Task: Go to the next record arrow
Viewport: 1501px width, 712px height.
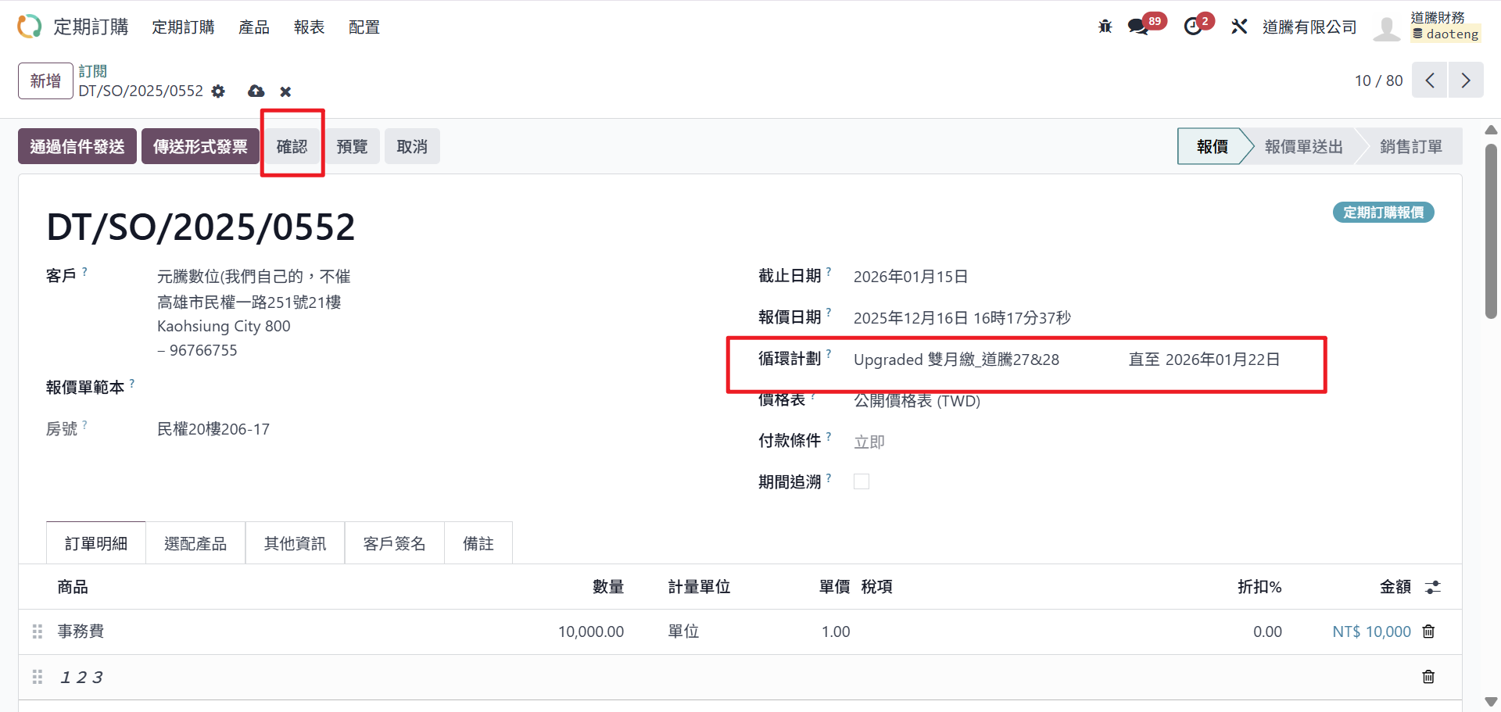Action: click(1466, 81)
